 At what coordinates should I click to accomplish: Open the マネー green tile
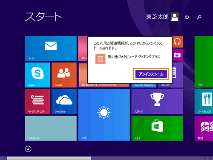204,61
